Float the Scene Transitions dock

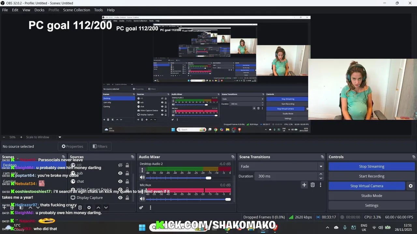click(322, 157)
